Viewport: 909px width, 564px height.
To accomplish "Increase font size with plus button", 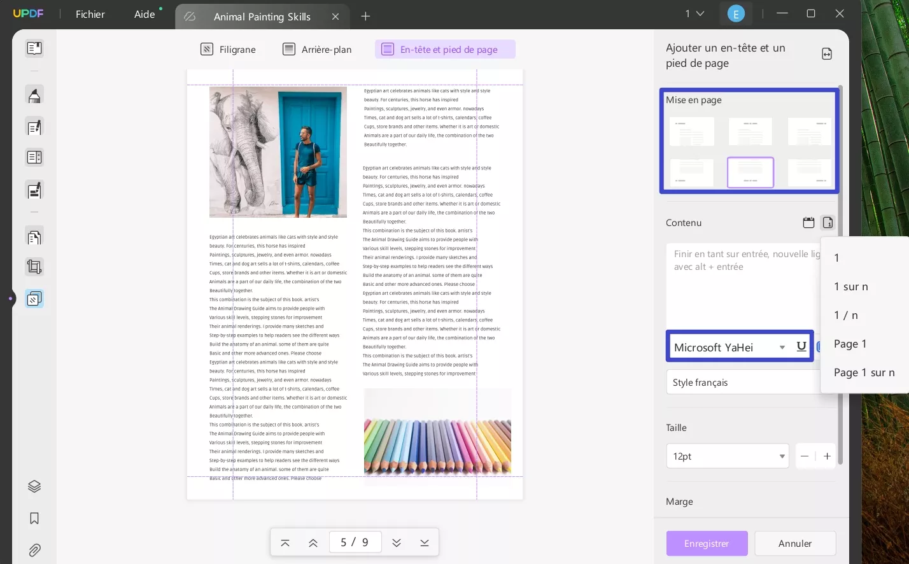I will click(827, 456).
